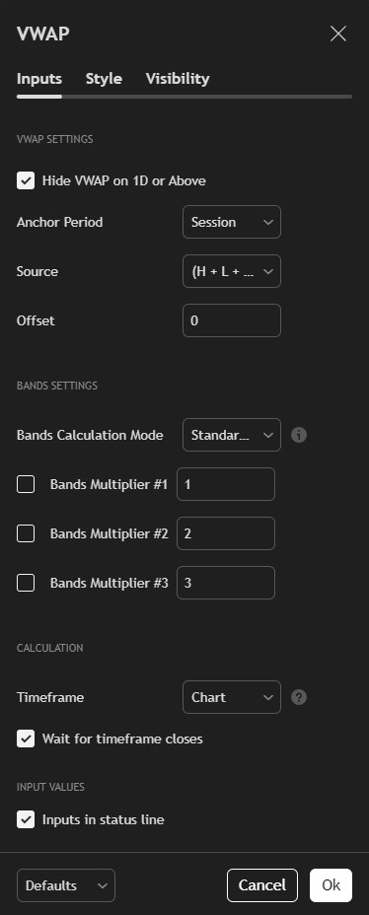Click the Cancel button

(x=262, y=885)
